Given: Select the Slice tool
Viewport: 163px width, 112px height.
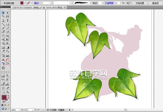Looking at the screenshot, I should (x=8, y=88).
